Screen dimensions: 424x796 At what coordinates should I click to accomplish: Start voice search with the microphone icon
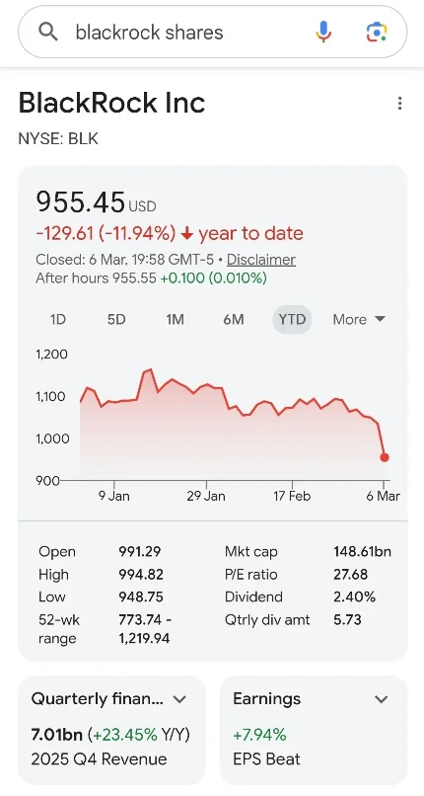(x=323, y=33)
